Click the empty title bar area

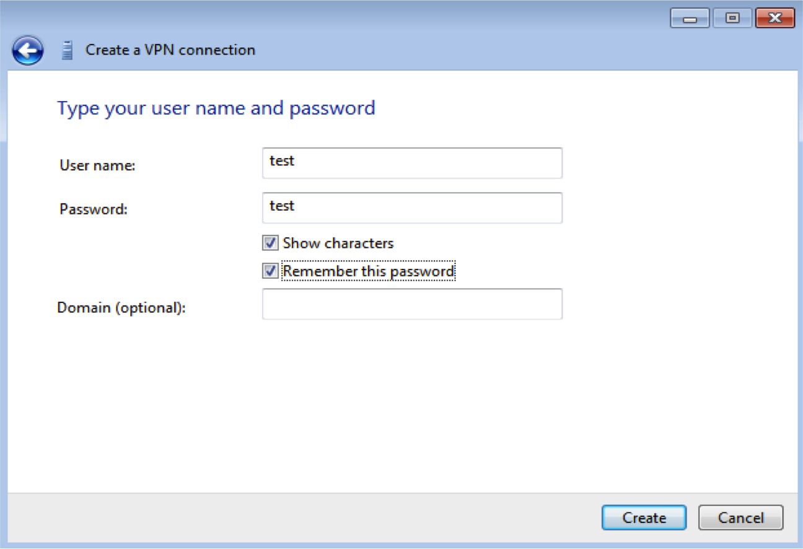[x=372, y=17]
